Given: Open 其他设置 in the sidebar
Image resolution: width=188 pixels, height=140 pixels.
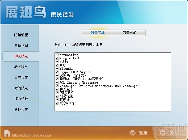Looking at the screenshot, I should point(21,109).
